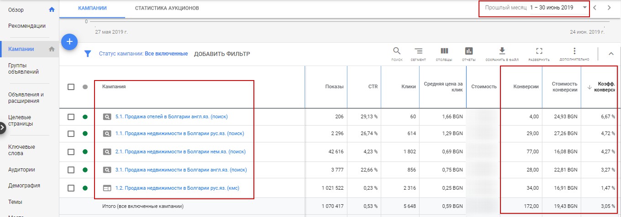Open campaign 5.1 Продажа отелей link
621x217 pixels.
pyautogui.click(x=172, y=117)
